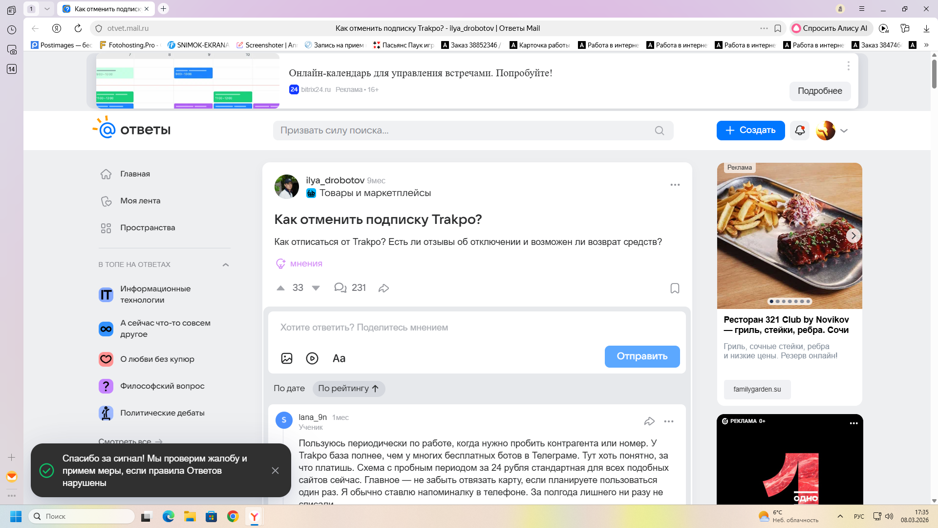This screenshot has height=528, width=938.
Task: Expand profile avatar dropdown menu
Action: (844, 131)
